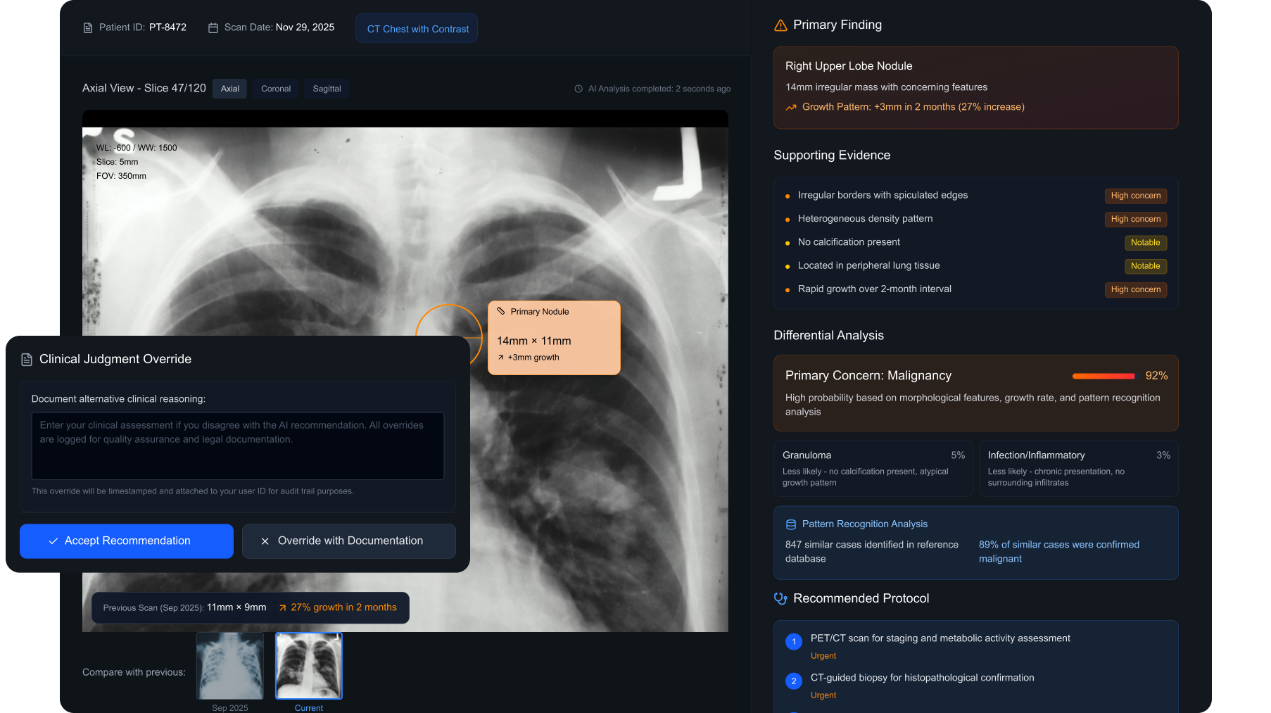Click the AI Analysis clock icon
This screenshot has width=1271, height=713.
[578, 89]
